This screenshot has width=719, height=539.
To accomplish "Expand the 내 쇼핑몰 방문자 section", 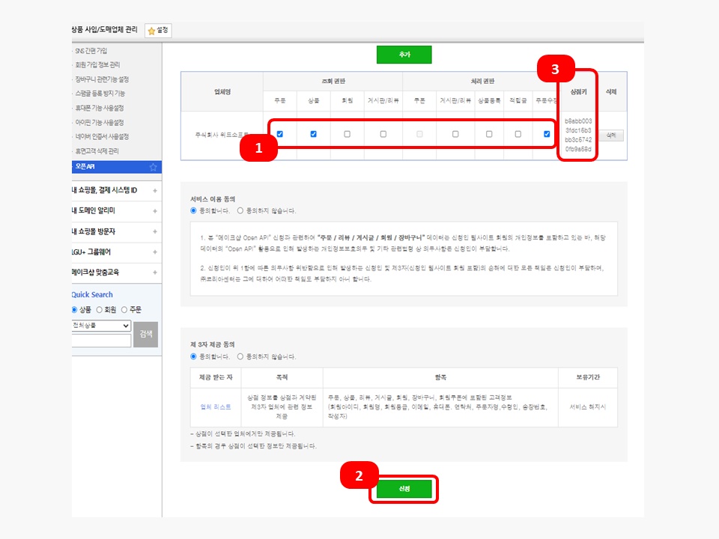I will (x=154, y=232).
